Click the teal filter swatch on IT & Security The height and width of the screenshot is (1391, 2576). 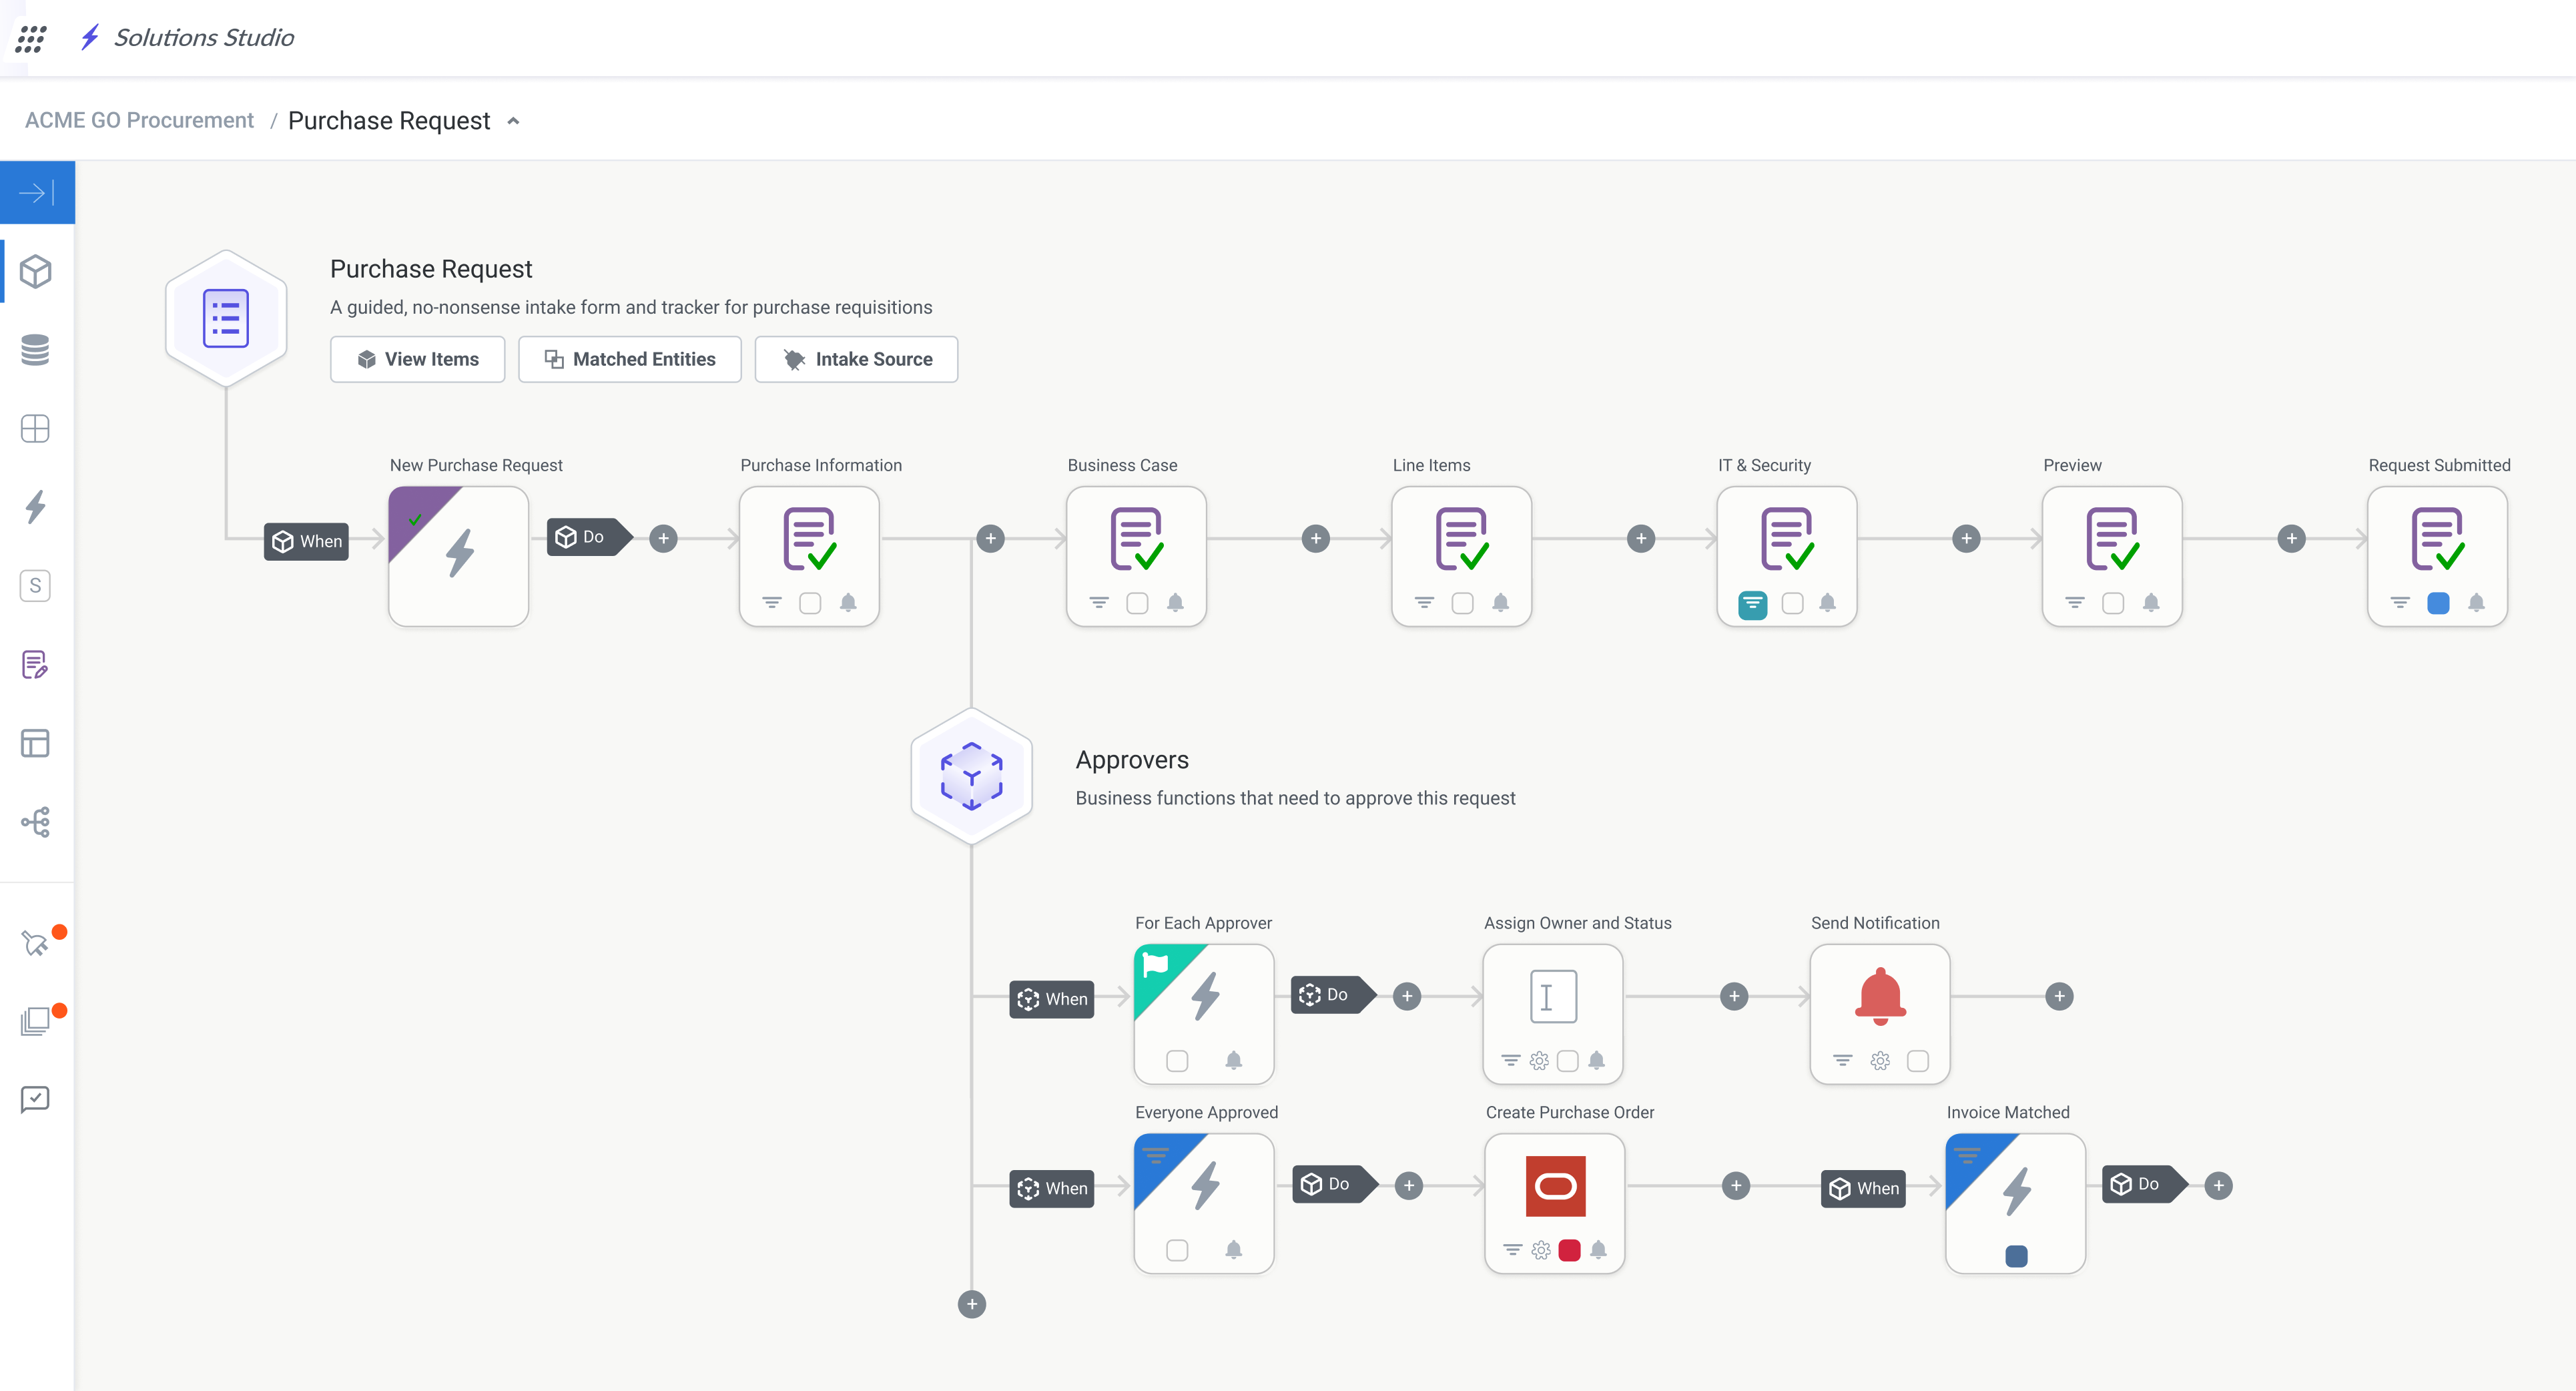1753,604
